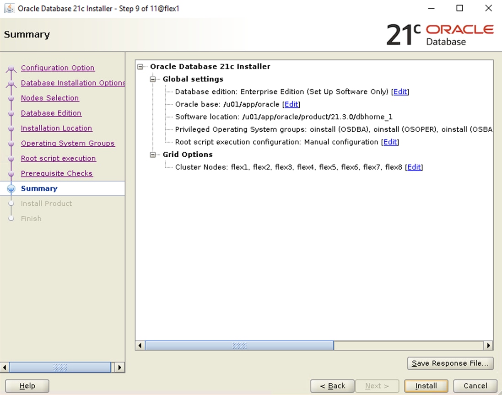Close the installer window
The image size is (502, 395).
click(x=489, y=8)
